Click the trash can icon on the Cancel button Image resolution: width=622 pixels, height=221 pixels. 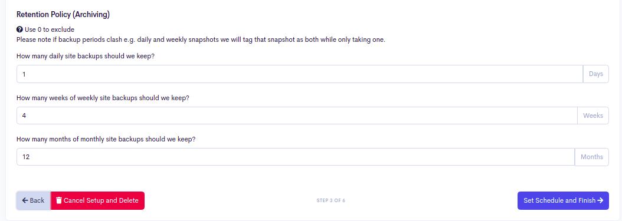[x=58, y=200]
